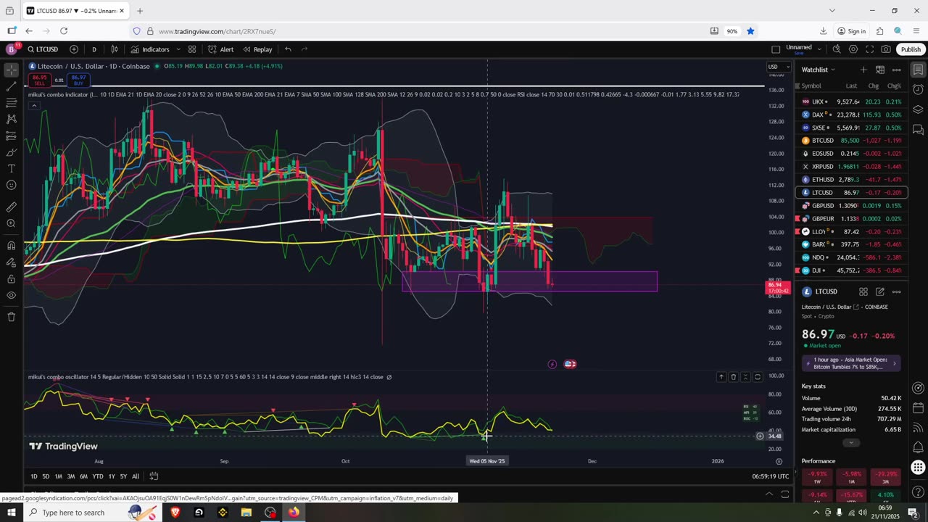Toggle lock all drawings
The width and height of the screenshot is (928, 522).
(x=12, y=278)
